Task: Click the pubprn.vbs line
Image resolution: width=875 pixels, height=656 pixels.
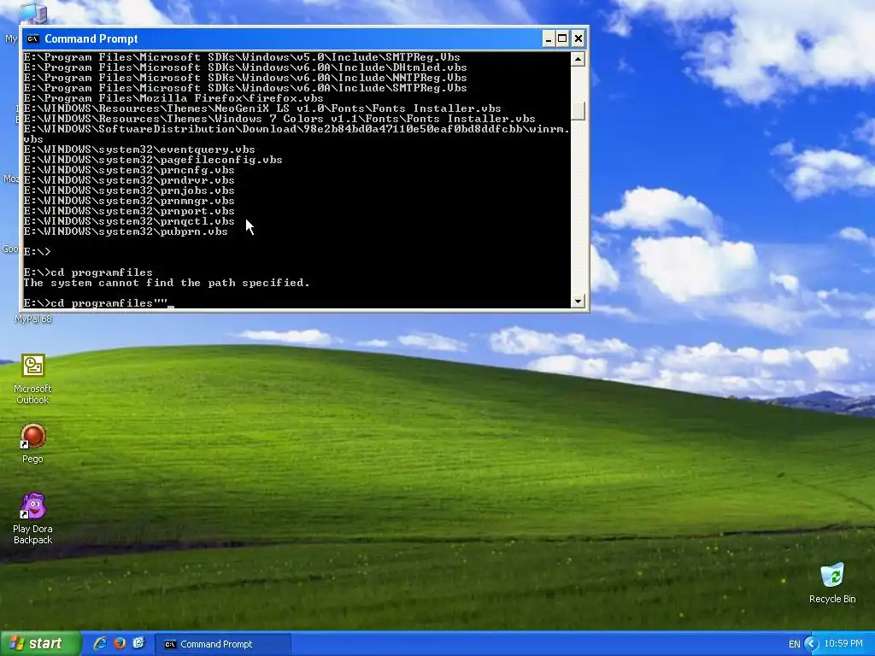Action: click(x=126, y=231)
